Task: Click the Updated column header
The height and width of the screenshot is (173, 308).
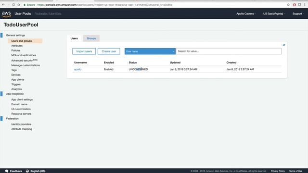Action: pos(175,62)
